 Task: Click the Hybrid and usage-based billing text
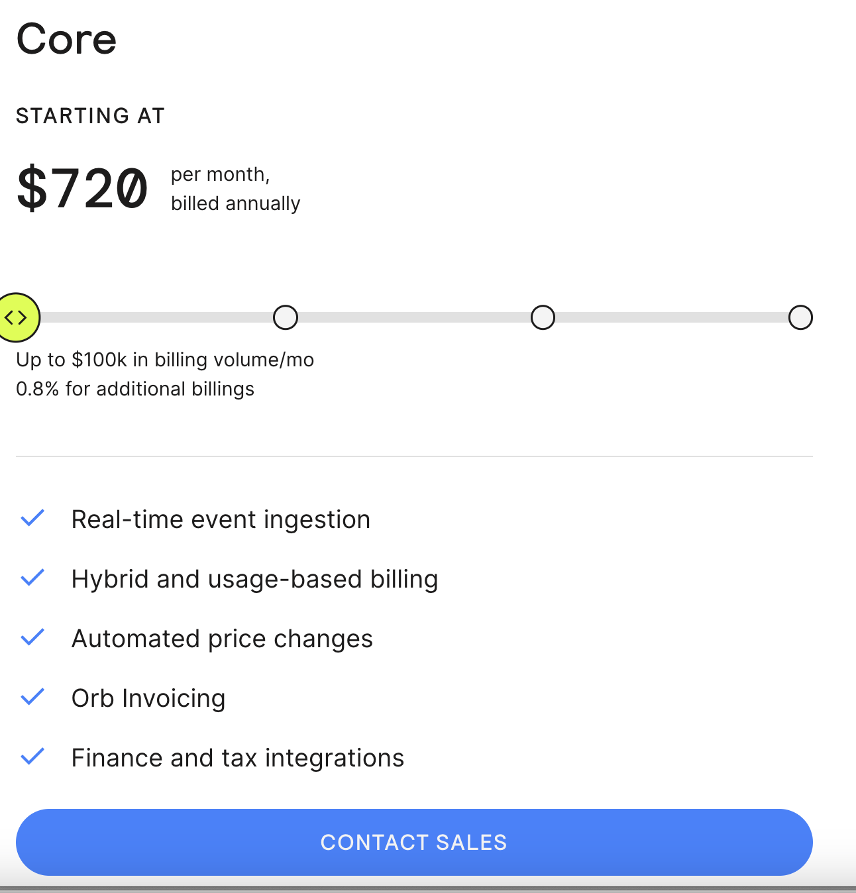click(254, 579)
